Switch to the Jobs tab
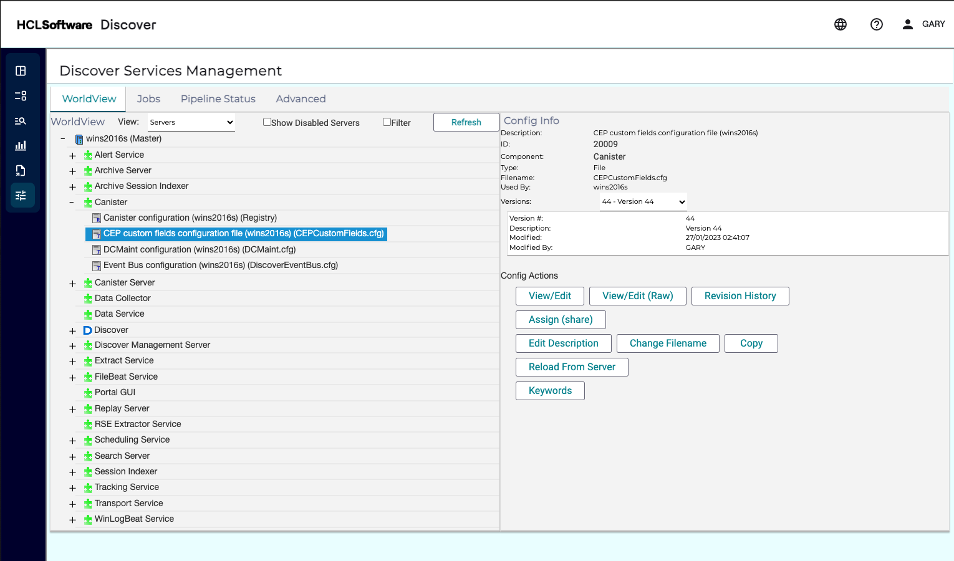Viewport: 954px width, 561px height. [148, 98]
